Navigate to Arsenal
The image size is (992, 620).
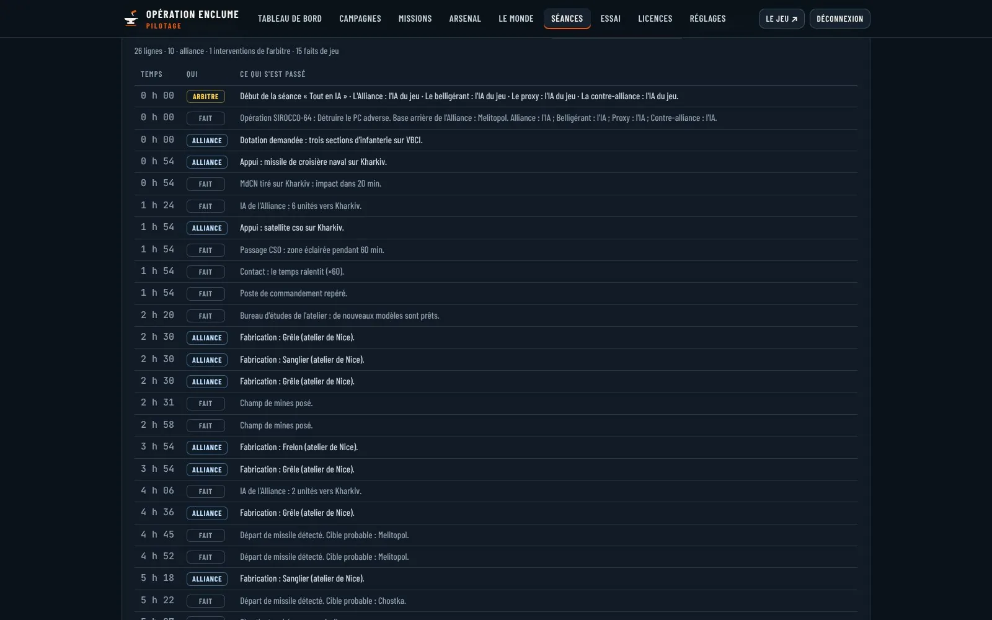[x=465, y=19]
